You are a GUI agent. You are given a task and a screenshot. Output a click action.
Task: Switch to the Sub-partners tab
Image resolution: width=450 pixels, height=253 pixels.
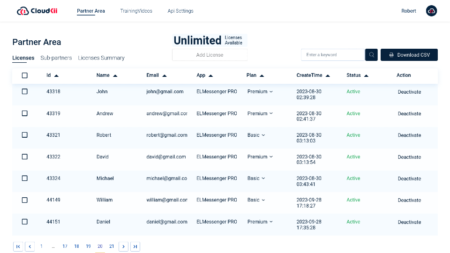click(56, 58)
